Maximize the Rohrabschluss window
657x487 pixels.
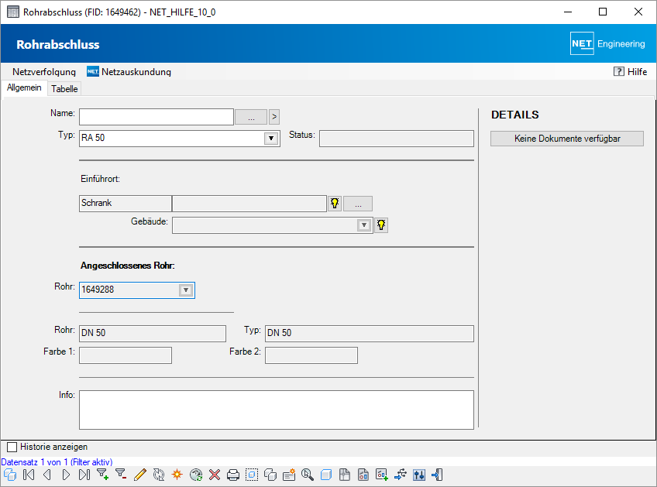603,12
